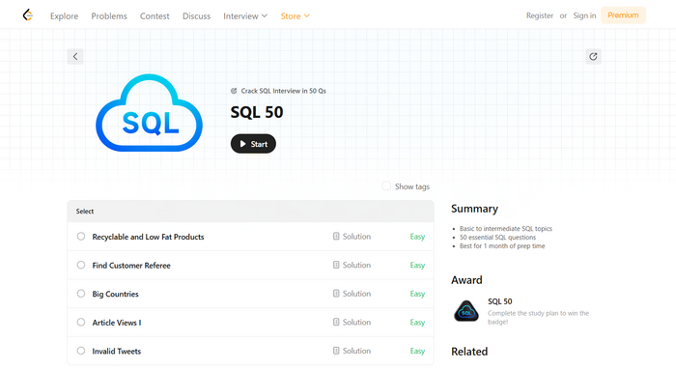Viewport: 676px width, 370px height.
Task: Click the SQL cloud logo image
Action: tap(149, 113)
